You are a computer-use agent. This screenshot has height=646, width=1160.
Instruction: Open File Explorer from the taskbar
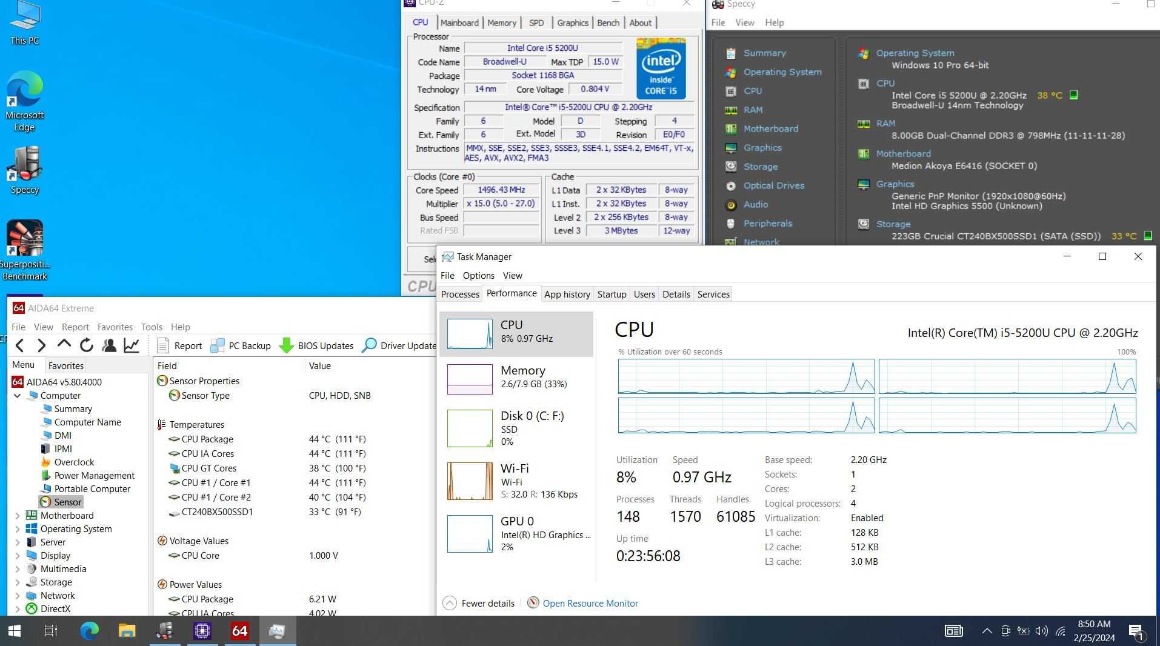127,631
